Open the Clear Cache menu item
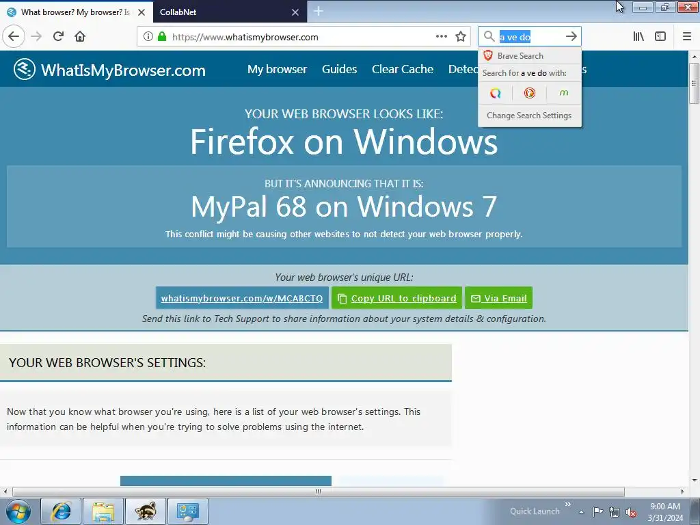The width and height of the screenshot is (700, 525). [x=403, y=69]
